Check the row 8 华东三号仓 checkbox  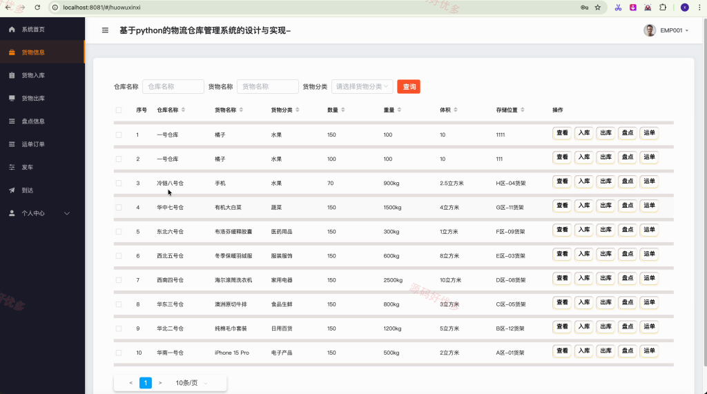pyautogui.click(x=119, y=304)
